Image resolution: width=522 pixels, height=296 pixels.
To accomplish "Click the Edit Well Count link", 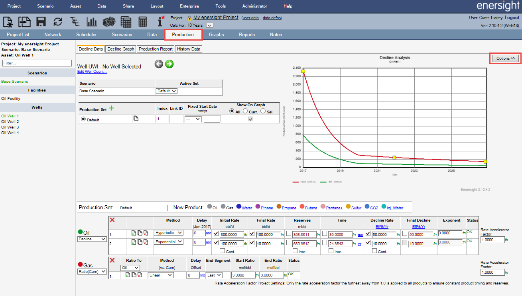I will tap(92, 72).
